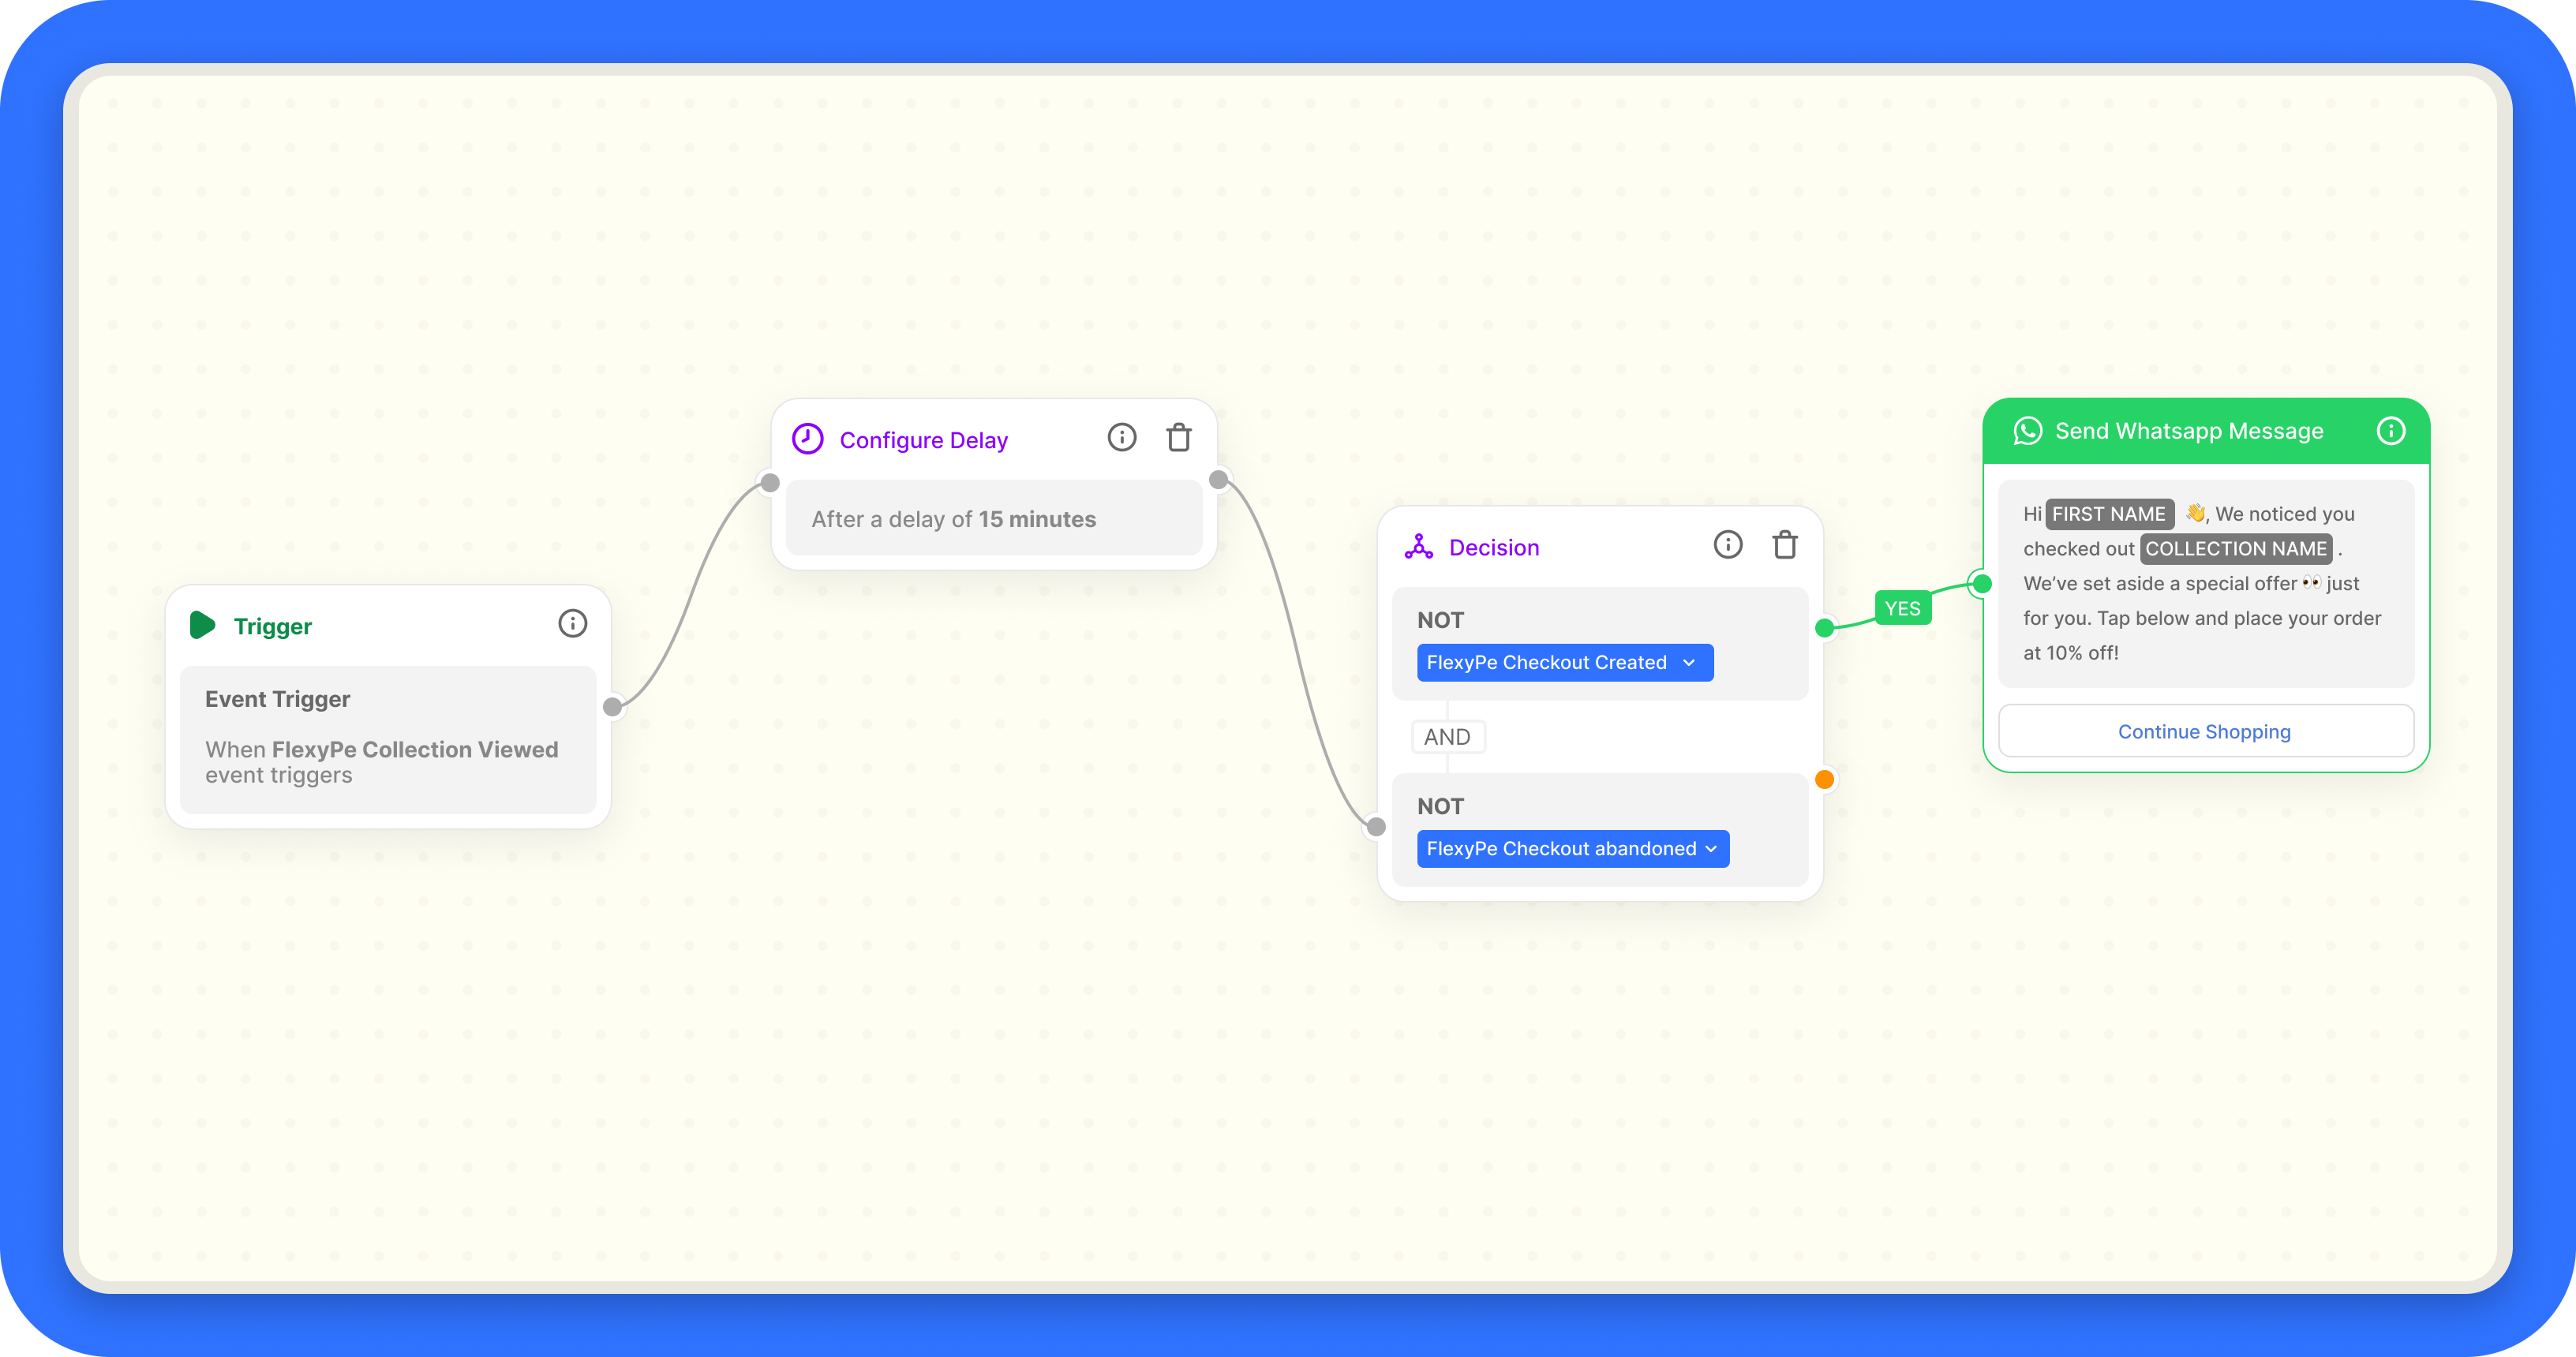Click the AND condition operator
Image resolution: width=2576 pixels, height=1357 pixels.
[x=1447, y=737]
